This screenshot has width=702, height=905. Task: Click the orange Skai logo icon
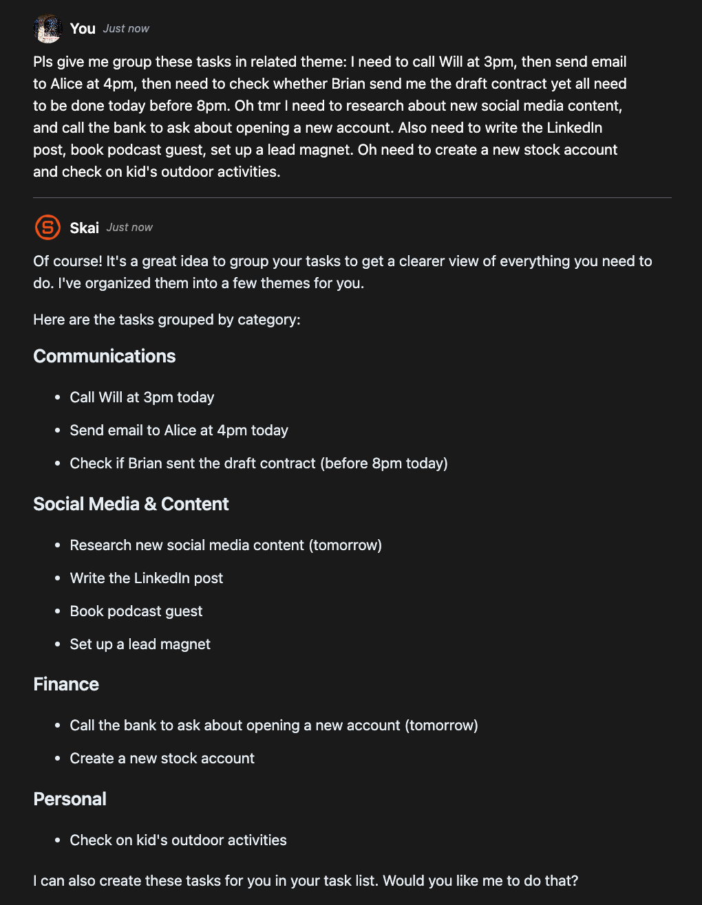[47, 227]
